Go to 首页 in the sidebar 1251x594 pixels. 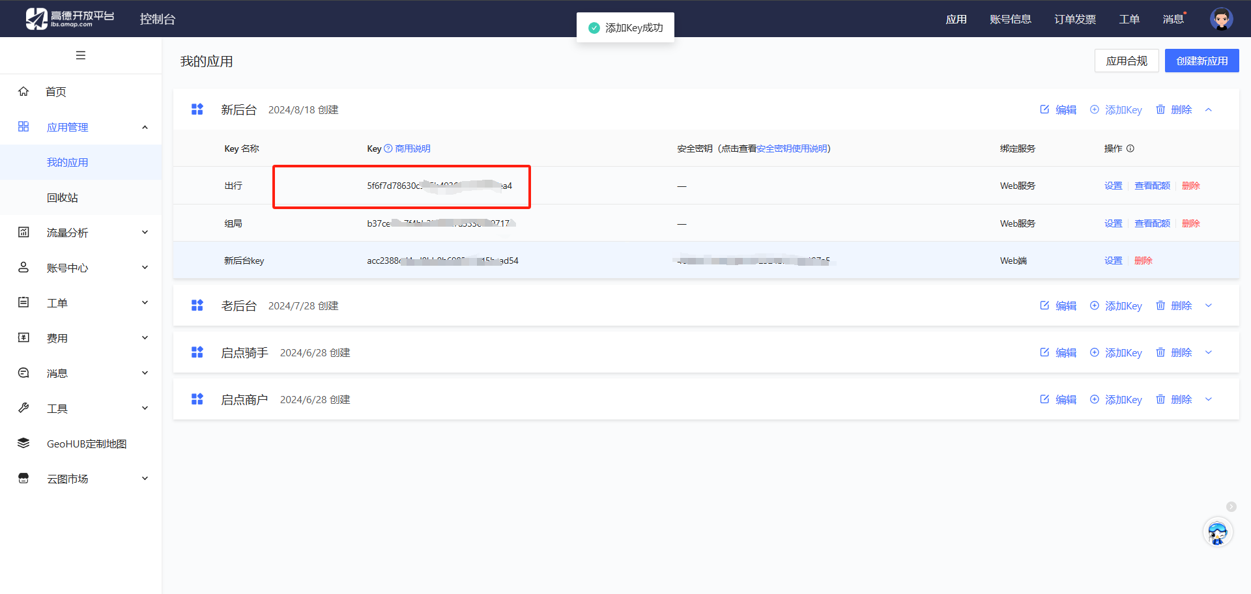click(56, 92)
